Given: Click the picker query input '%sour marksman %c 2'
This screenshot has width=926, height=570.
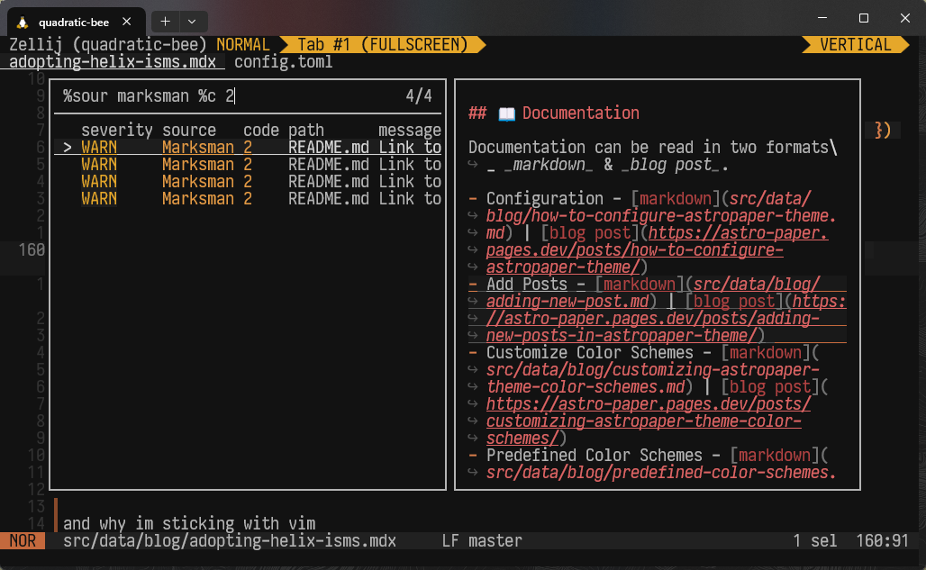Looking at the screenshot, I should [149, 96].
